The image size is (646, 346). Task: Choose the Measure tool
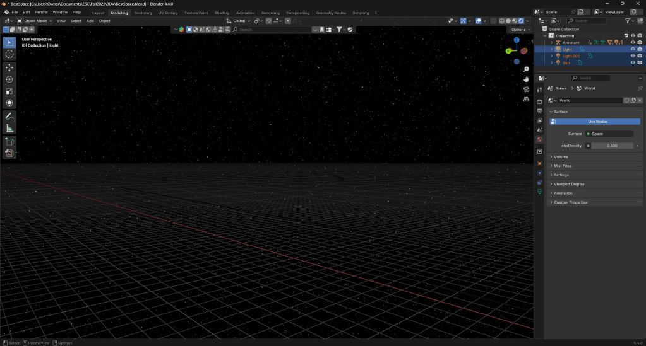click(x=9, y=129)
